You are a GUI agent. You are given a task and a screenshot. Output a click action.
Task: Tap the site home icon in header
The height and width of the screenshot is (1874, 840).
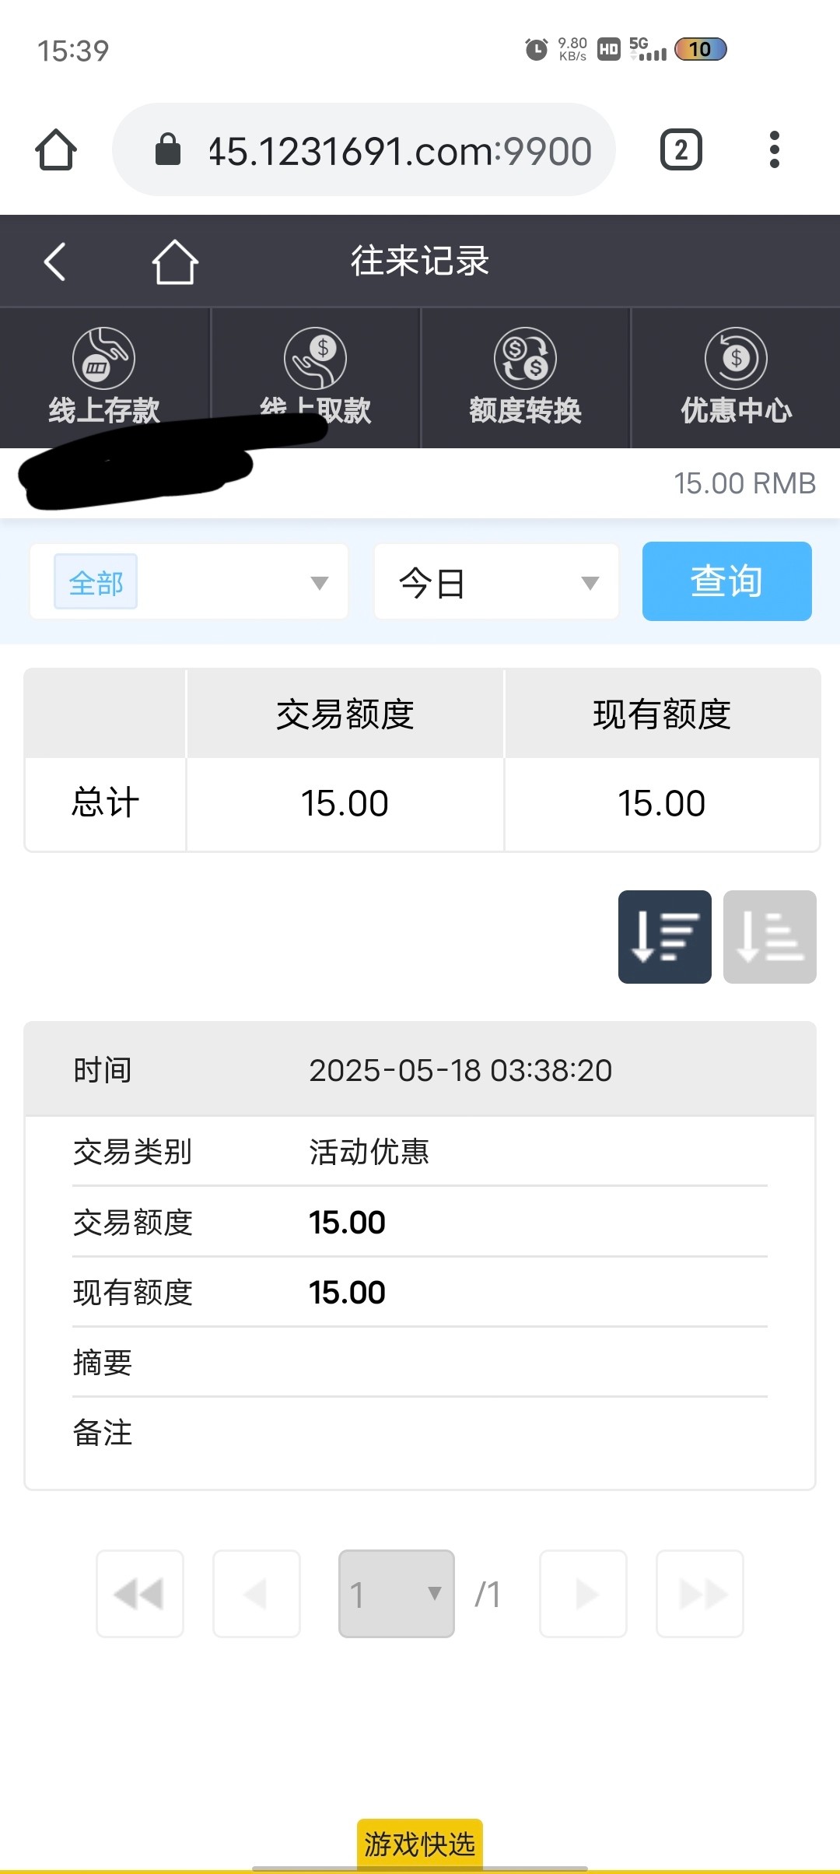pyautogui.click(x=175, y=261)
